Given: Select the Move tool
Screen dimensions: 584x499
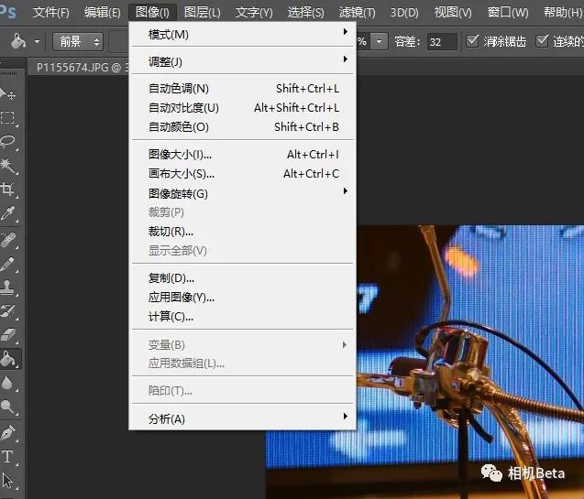Looking at the screenshot, I should click(8, 93).
